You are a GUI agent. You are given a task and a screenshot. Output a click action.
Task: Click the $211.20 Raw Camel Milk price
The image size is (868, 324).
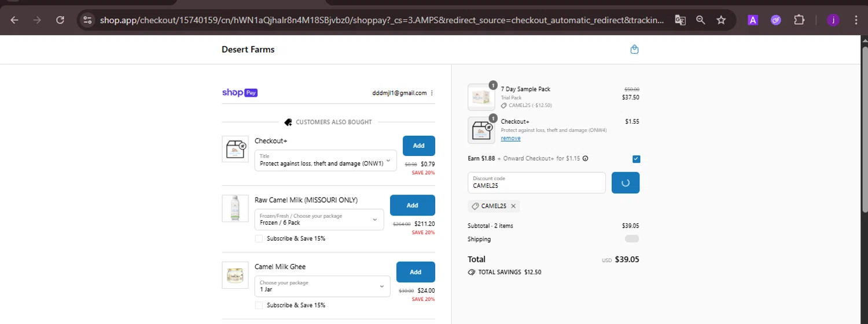click(x=424, y=224)
